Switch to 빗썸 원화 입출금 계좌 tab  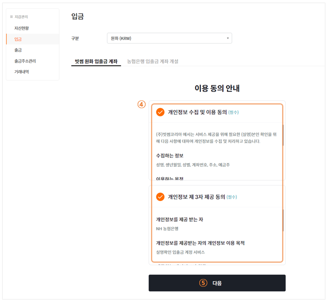click(x=96, y=61)
